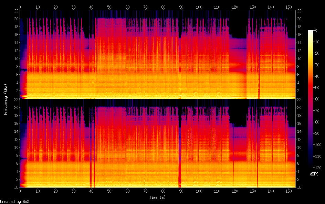This screenshot has width=325, height=204.
Task: Click the dark dropout near 89 seconds in lower channel
Action: (179, 151)
